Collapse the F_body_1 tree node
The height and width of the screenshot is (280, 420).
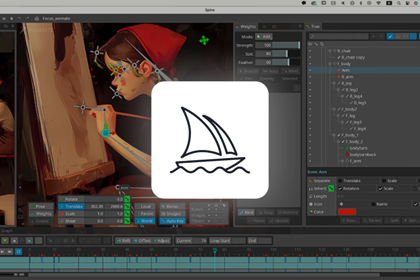[334, 135]
